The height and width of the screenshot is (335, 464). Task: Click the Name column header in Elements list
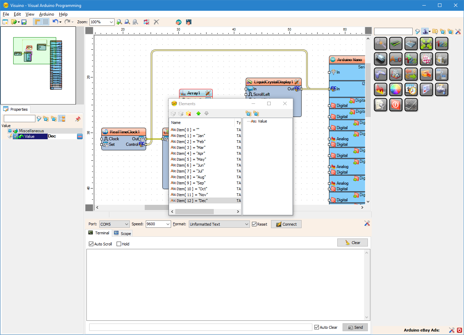(x=202, y=123)
